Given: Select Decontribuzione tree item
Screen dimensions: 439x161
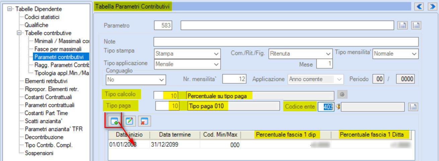Looking at the screenshot, I should click(44, 137).
